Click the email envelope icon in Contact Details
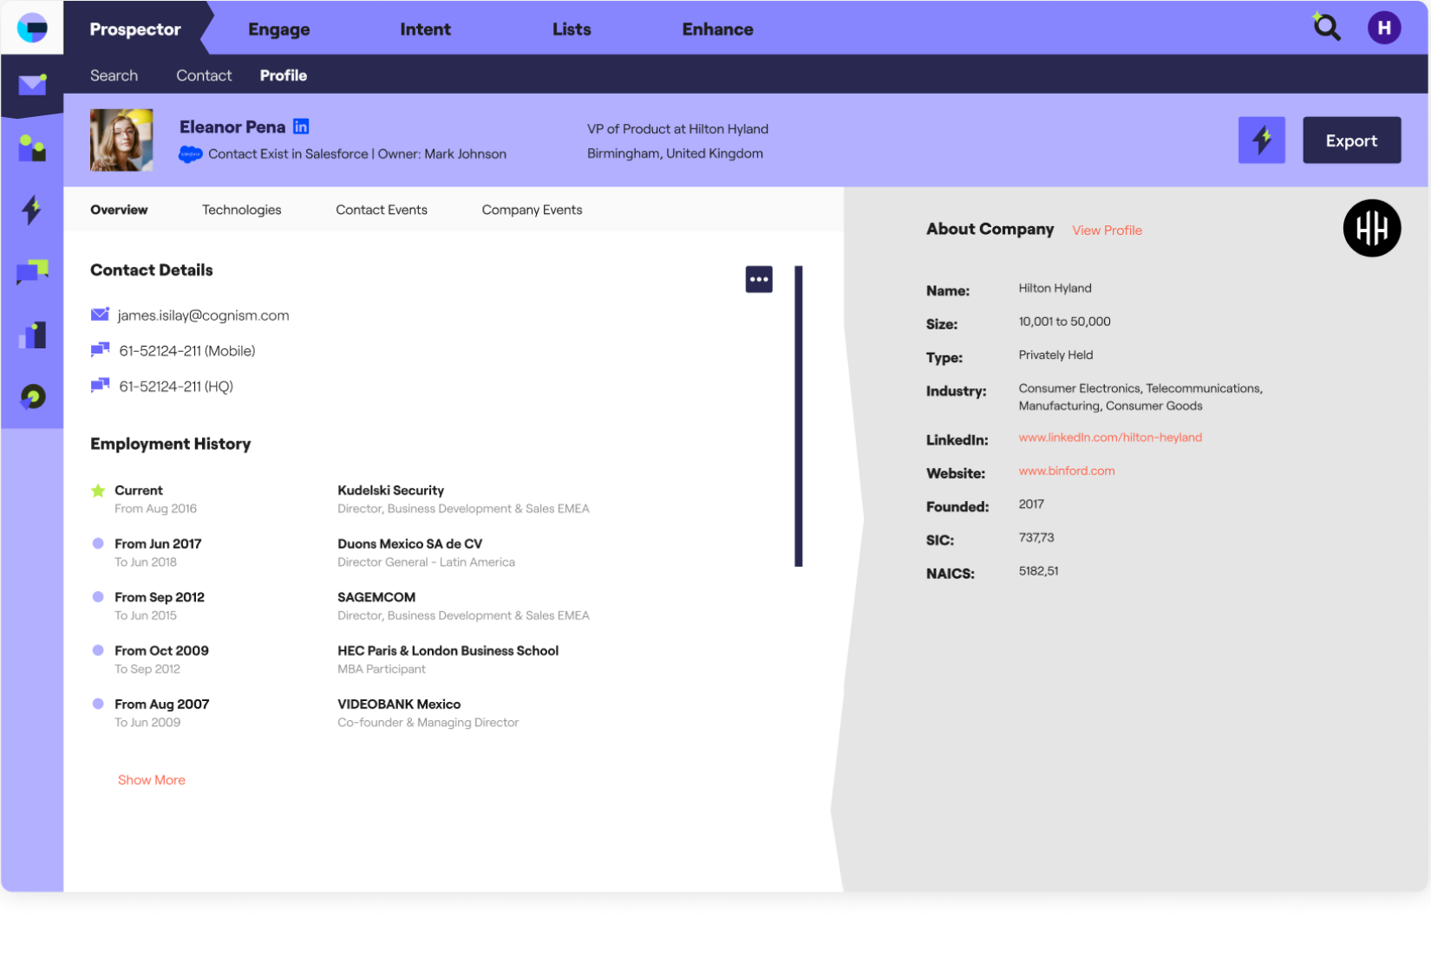Viewport: 1431px width, 955px height. [100, 315]
